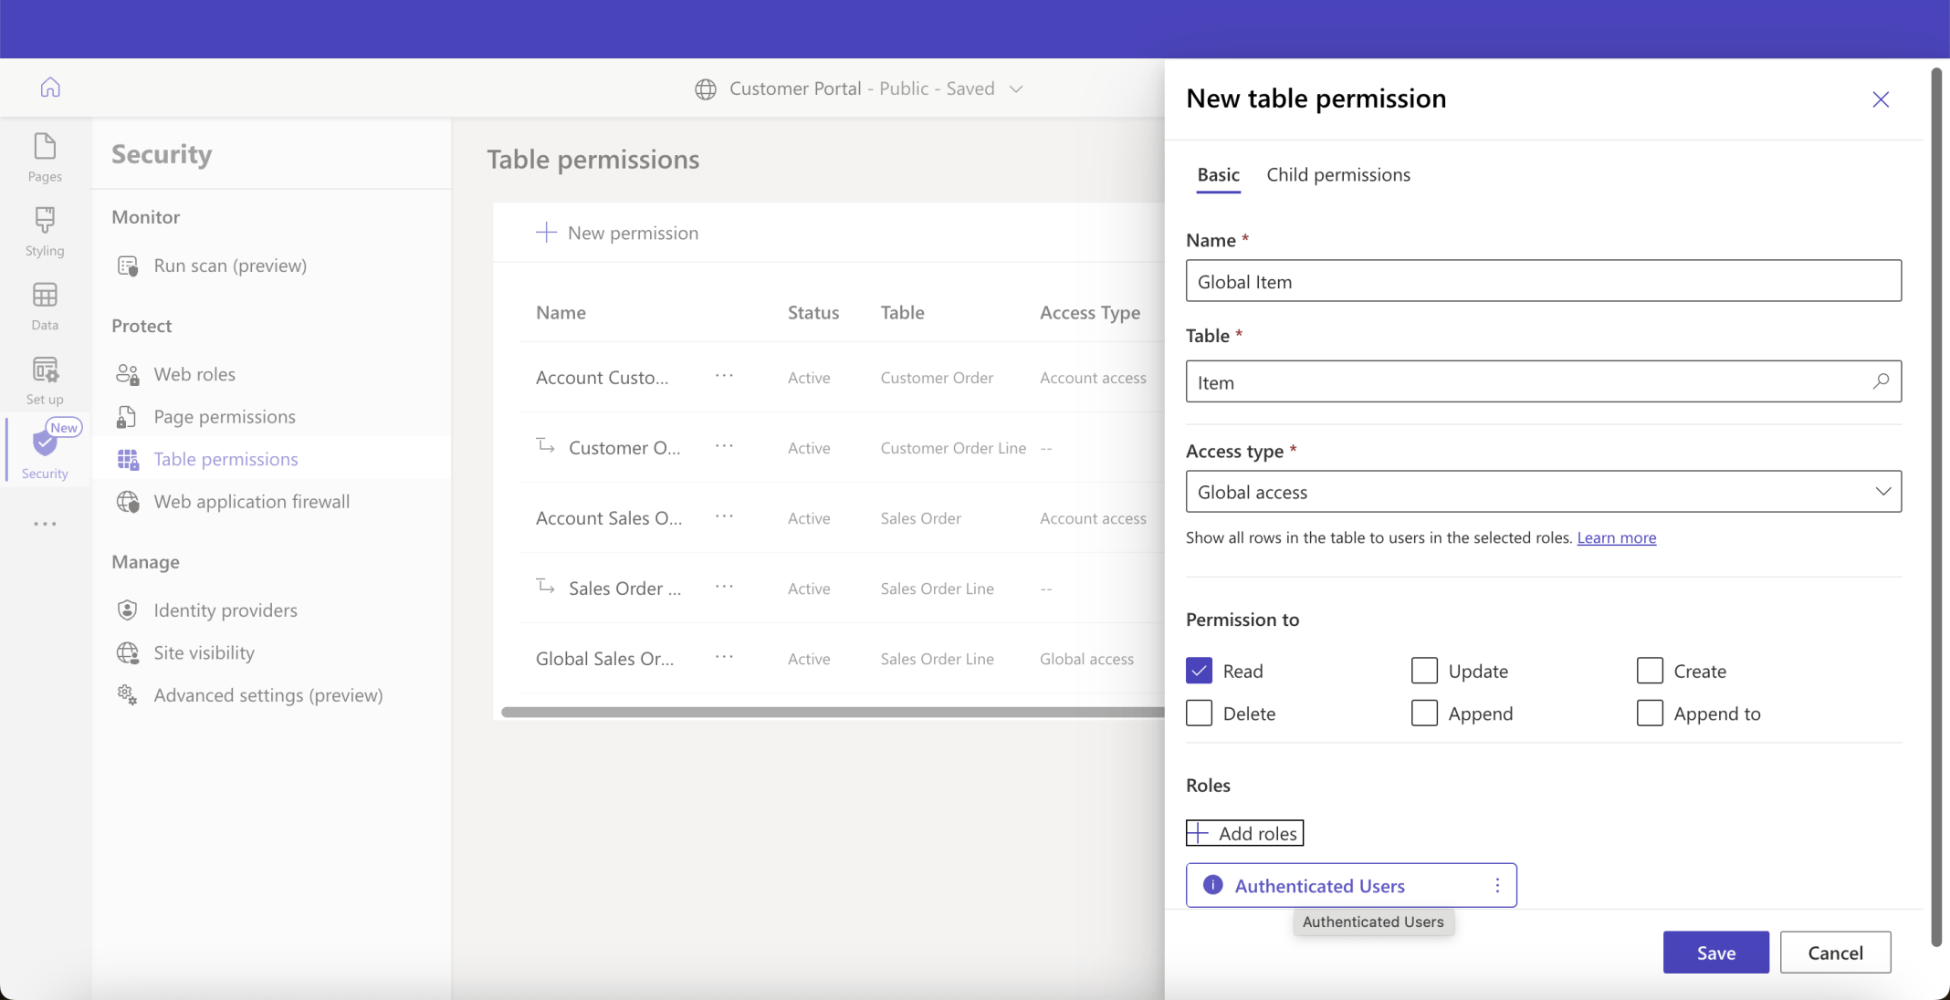The image size is (1950, 1000).
Task: Click into the Name input field
Action: [x=1543, y=281]
